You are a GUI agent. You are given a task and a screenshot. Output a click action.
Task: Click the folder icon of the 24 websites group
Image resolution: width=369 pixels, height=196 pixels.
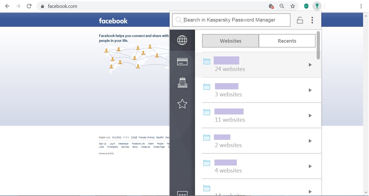click(x=207, y=62)
